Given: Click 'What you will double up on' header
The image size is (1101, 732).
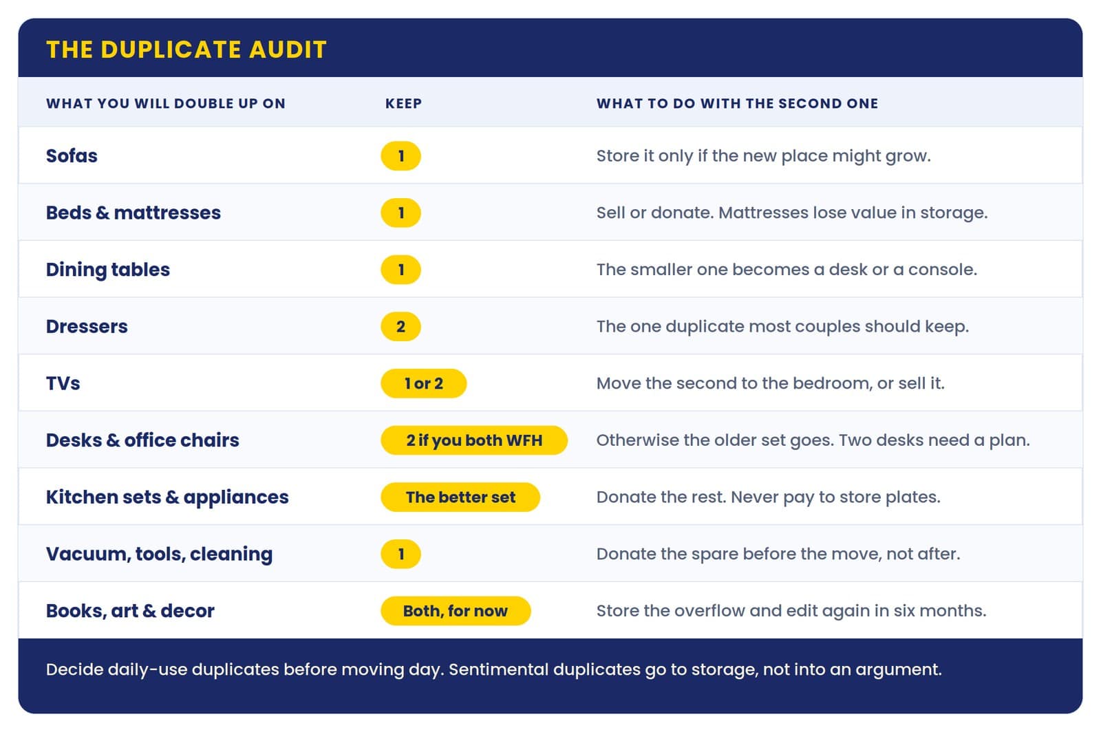Looking at the screenshot, I should coord(166,103).
